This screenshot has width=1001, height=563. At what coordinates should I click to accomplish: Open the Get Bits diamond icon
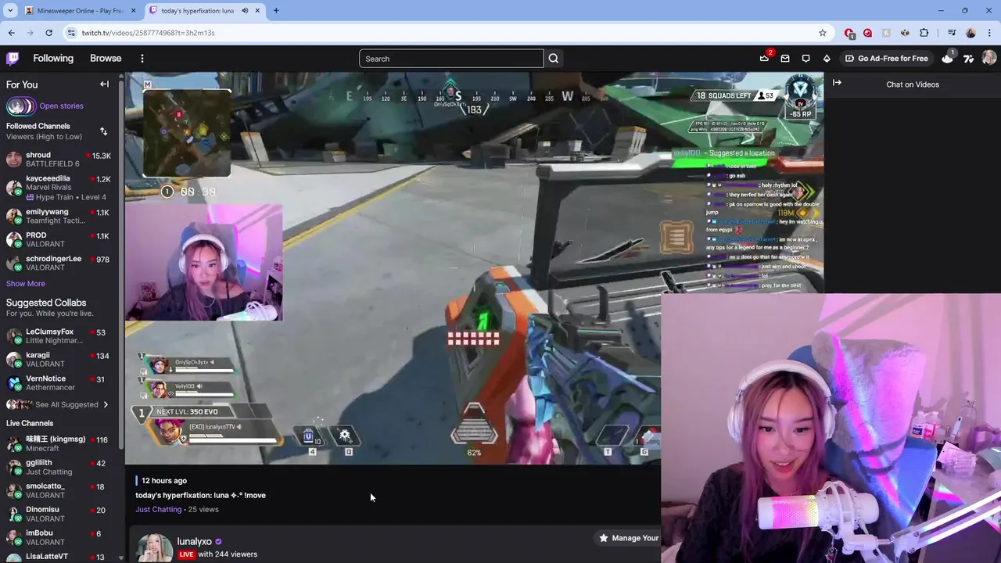(827, 59)
